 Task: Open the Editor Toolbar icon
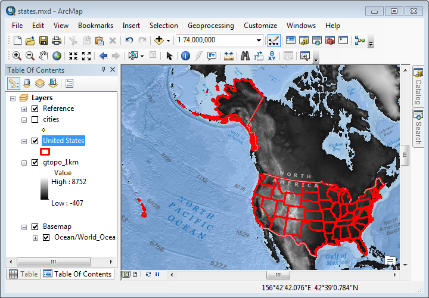tap(274, 41)
